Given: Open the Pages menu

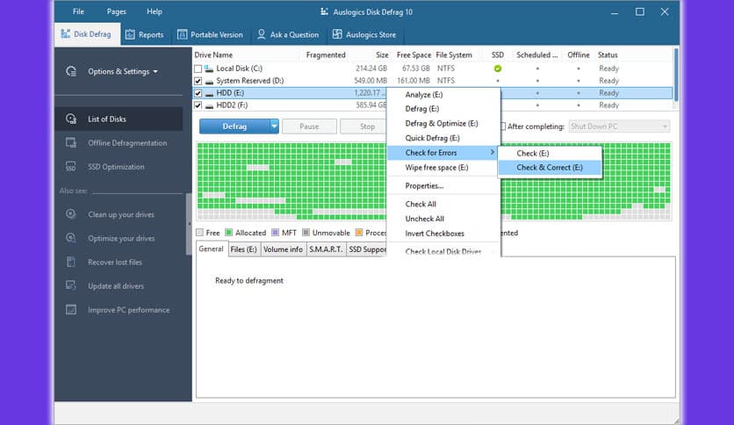Looking at the screenshot, I should [117, 11].
